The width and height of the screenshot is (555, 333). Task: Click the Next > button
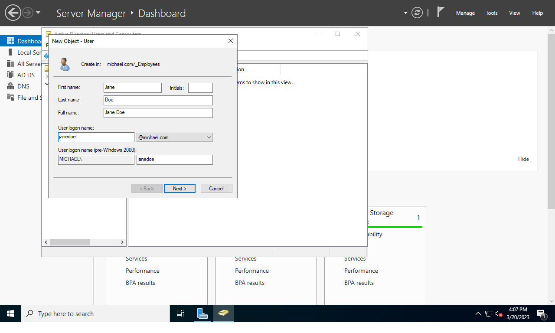tap(180, 189)
